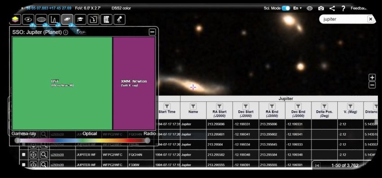This screenshot has width=382, height=178.
Task: Select the XMM-Newton block in the treemap
Action: click(x=134, y=83)
